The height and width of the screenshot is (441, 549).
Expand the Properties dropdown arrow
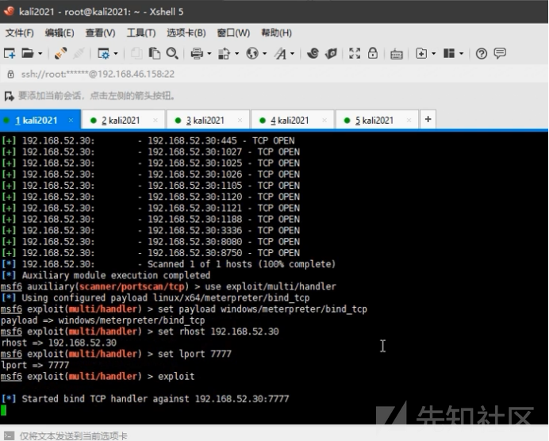(x=116, y=54)
